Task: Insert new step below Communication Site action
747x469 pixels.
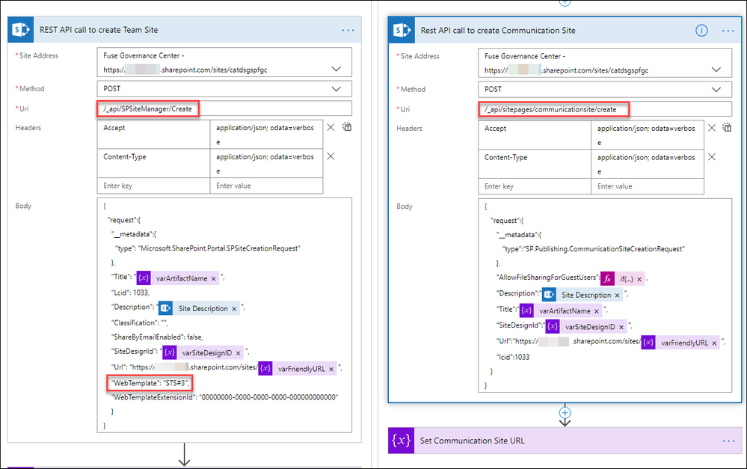Action: [565, 413]
